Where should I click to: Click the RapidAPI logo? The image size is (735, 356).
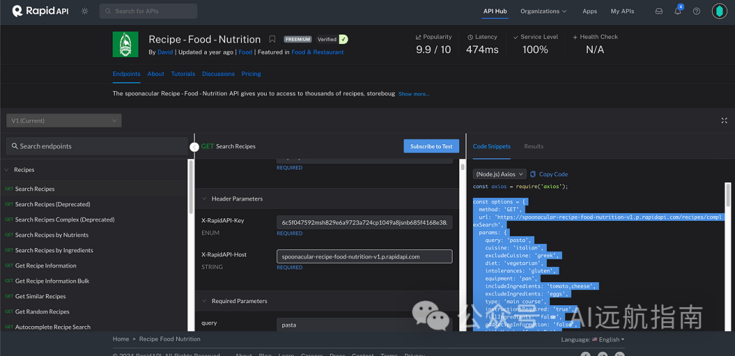[x=40, y=11]
